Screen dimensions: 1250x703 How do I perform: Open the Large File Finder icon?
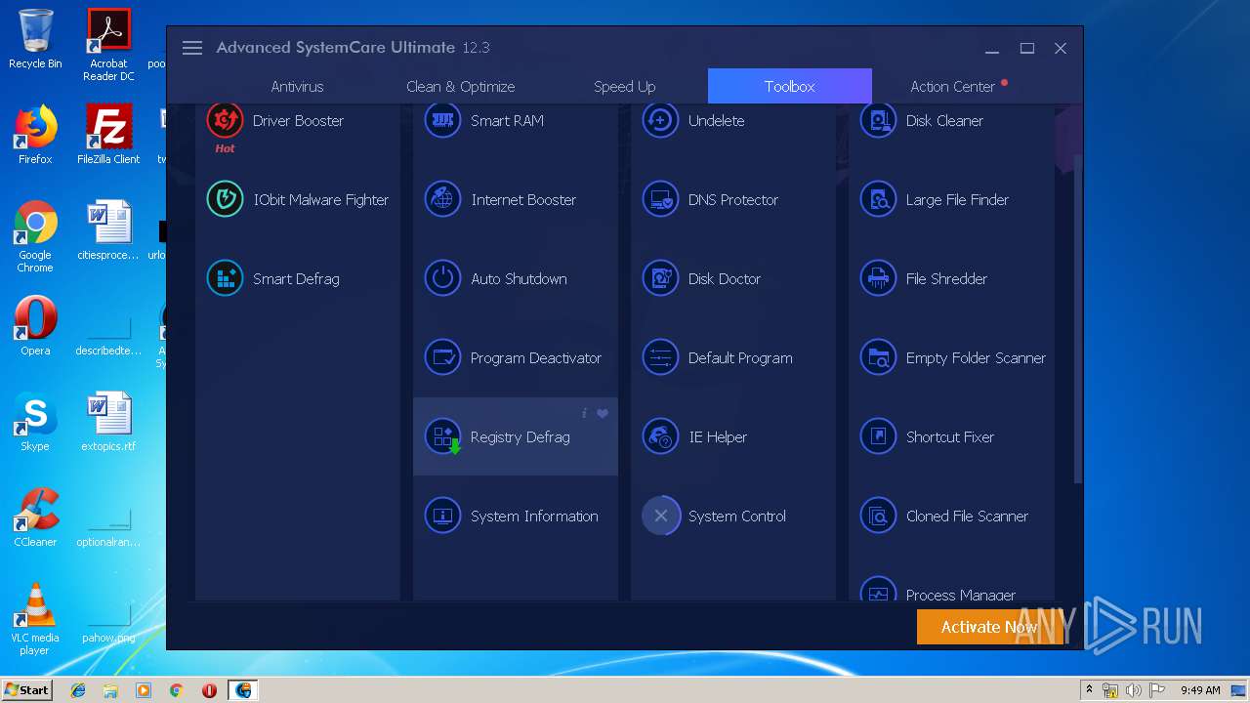pos(878,199)
